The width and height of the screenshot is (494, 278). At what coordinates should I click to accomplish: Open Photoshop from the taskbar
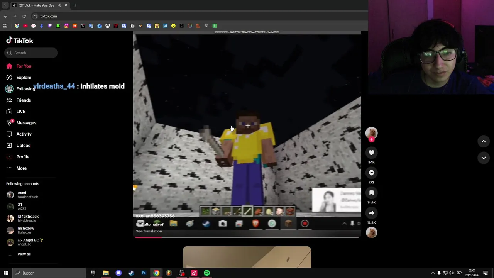click(144, 273)
